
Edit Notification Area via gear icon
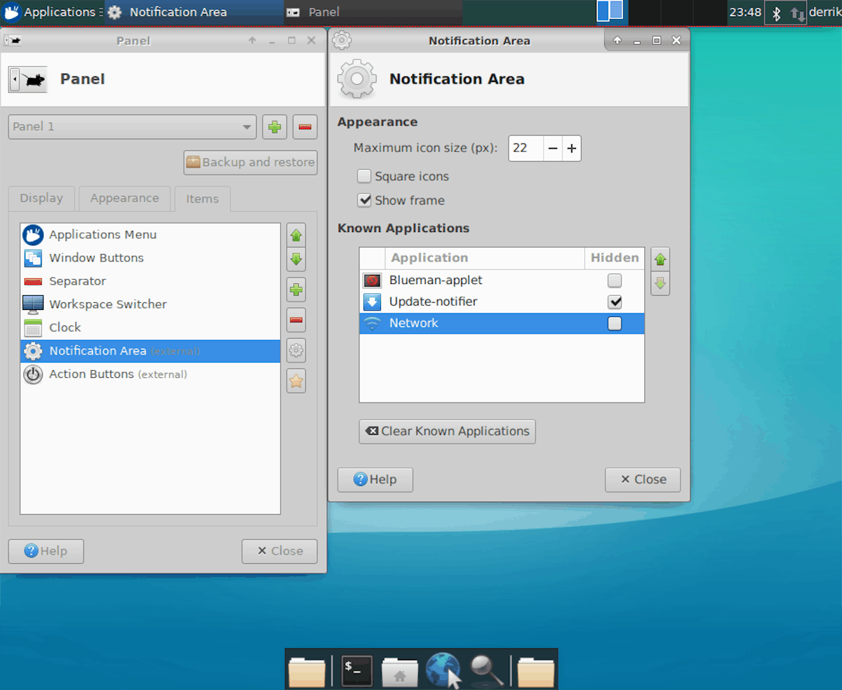(295, 350)
